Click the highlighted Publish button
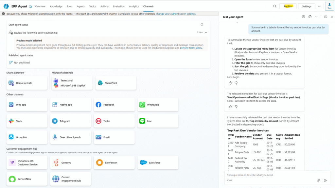The width and height of the screenshot is (335, 188). tap(288, 6)
